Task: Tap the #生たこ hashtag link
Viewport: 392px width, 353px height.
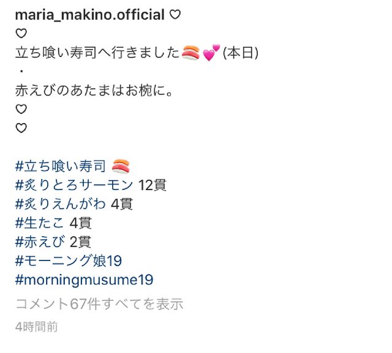Action: tap(39, 223)
